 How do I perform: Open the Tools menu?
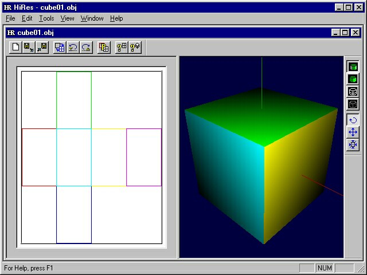click(x=46, y=18)
